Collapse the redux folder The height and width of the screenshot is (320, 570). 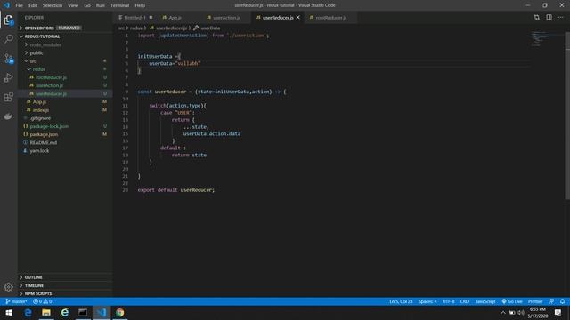coord(65,69)
